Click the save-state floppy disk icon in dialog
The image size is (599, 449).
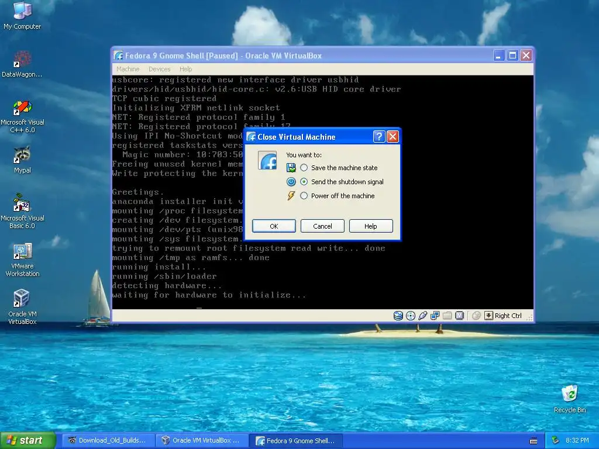tap(291, 168)
